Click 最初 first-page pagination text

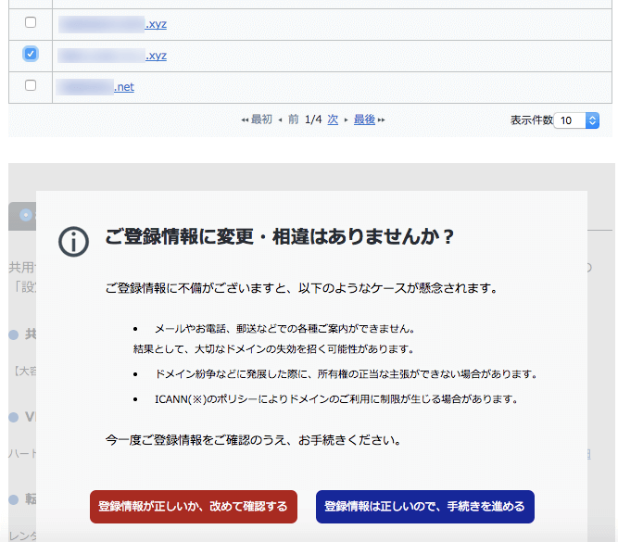pyautogui.click(x=261, y=120)
